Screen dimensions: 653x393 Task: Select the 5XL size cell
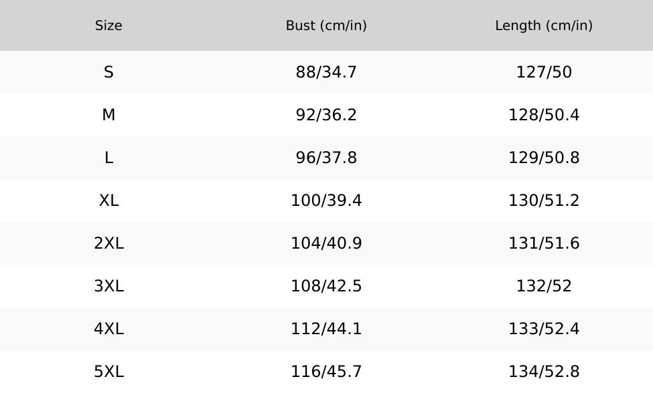(x=108, y=372)
